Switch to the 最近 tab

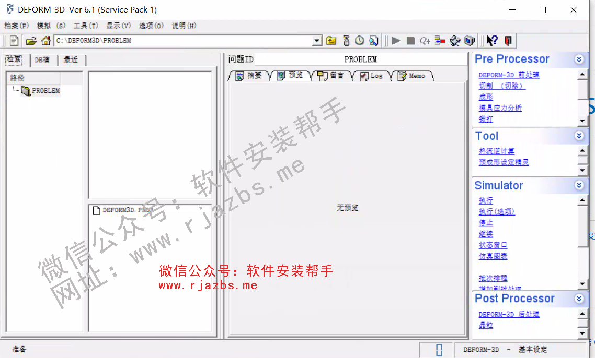pyautogui.click(x=71, y=60)
